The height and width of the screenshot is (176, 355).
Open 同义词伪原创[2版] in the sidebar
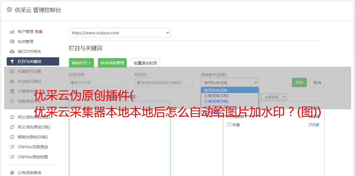pyautogui.click(x=34, y=127)
